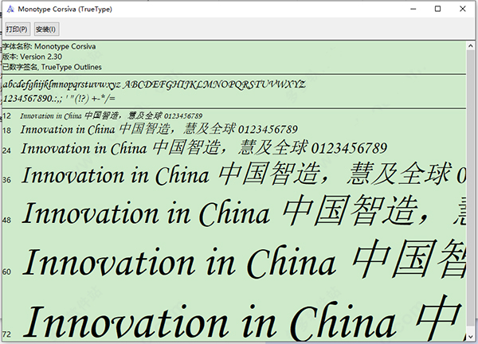
Task: Click the 已数字签名, TrueType Outlines text
Action: [52, 67]
